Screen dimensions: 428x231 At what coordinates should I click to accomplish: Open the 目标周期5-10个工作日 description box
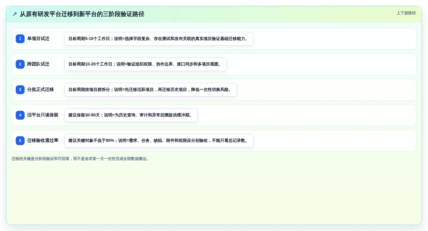coord(159,39)
